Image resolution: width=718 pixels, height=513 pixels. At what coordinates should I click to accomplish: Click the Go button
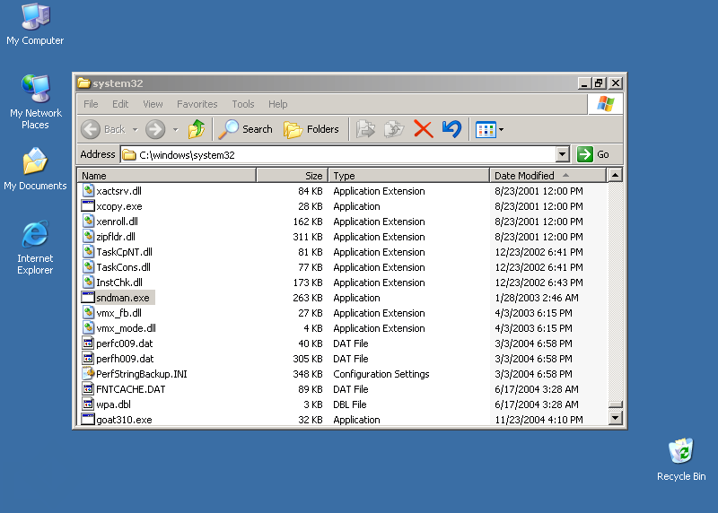point(593,154)
